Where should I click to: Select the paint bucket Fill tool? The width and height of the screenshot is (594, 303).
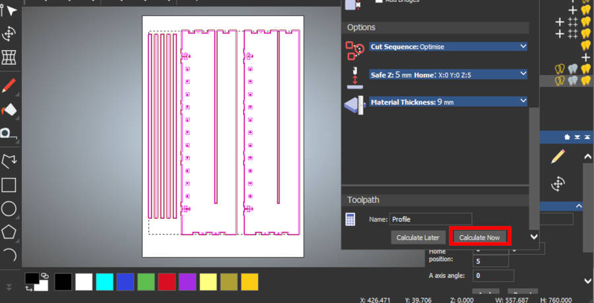coord(9,110)
